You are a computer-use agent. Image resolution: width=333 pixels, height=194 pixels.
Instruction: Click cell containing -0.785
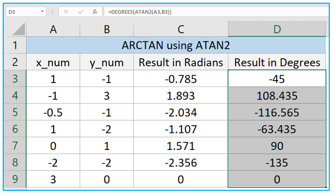click(x=181, y=78)
